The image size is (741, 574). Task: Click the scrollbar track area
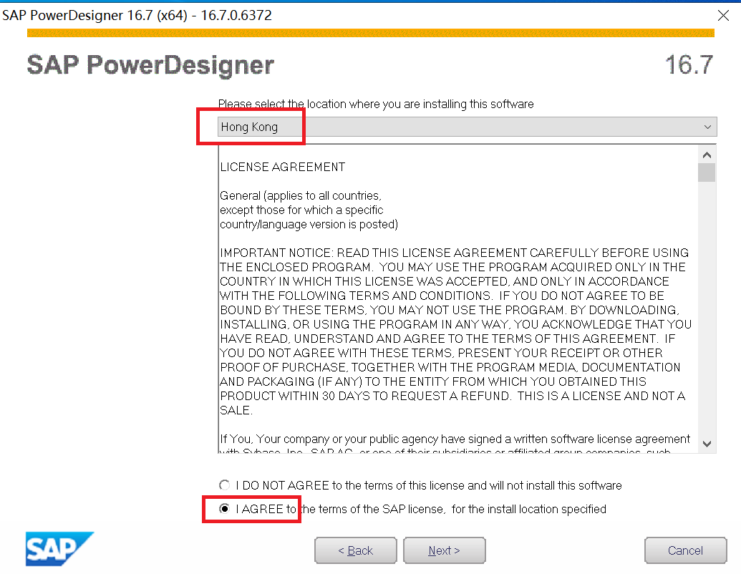[707, 322]
